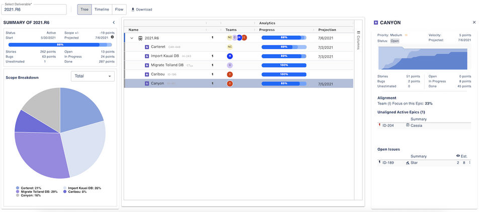Open the Total scope breakdown dropdown
Image resolution: width=483 pixels, height=212 pixels.
(x=93, y=76)
